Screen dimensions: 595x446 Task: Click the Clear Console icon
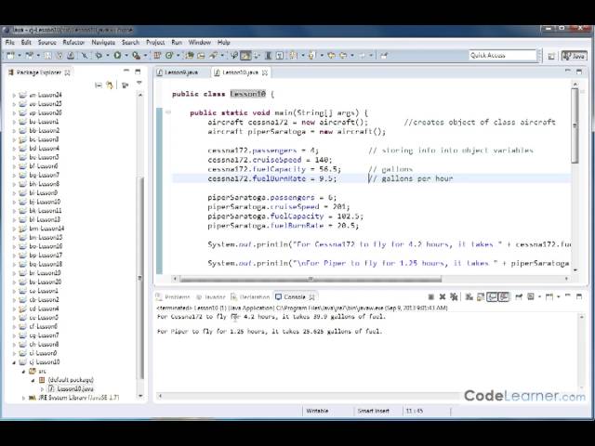pos(469,297)
